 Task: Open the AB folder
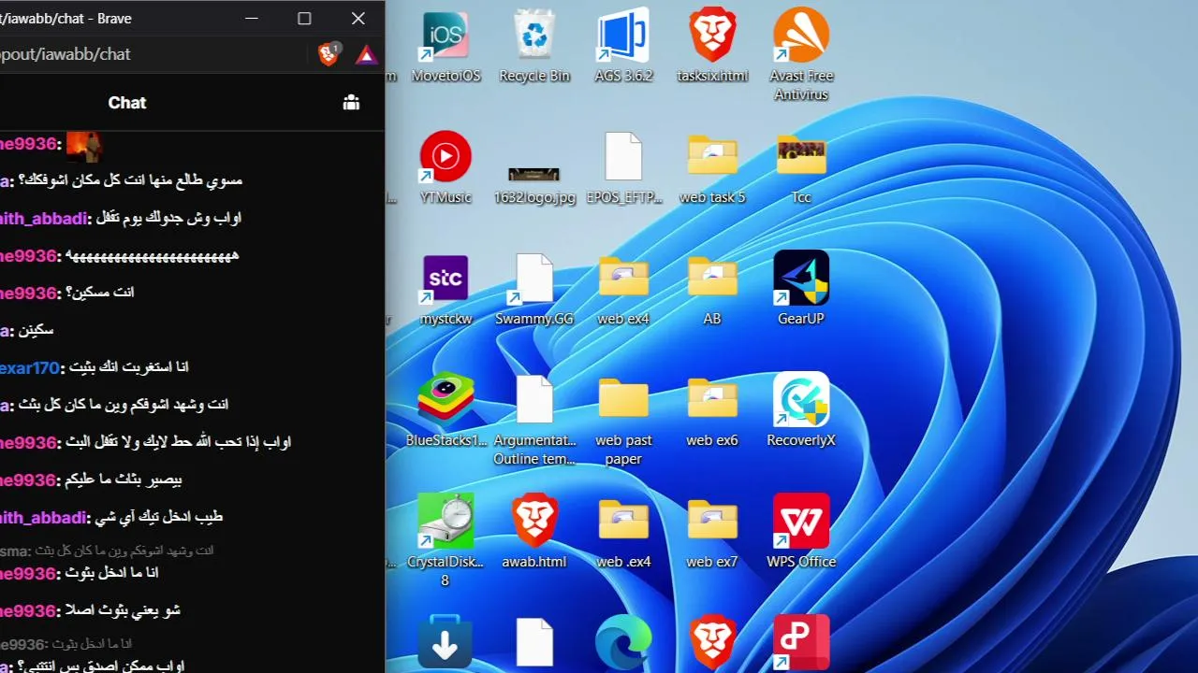point(712,290)
